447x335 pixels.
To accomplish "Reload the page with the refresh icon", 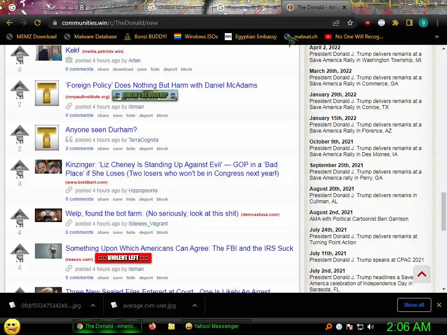I will click(38, 23).
